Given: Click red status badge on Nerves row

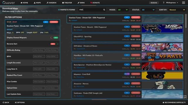Looking at the screenshot, I should pos(136,83).
